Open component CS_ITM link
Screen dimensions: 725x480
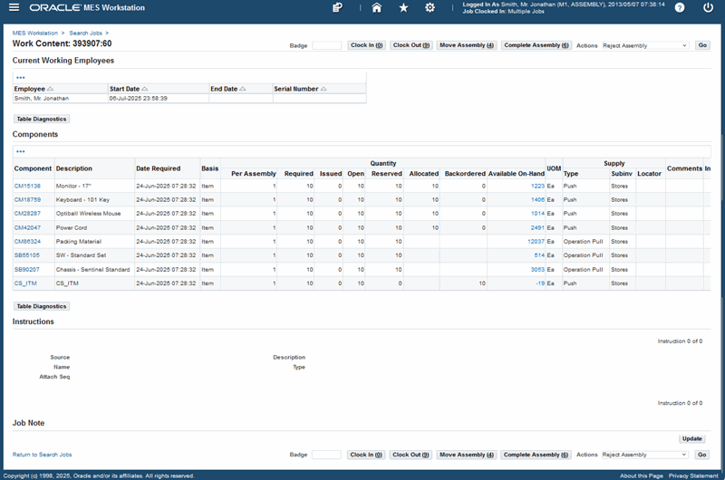pos(25,283)
